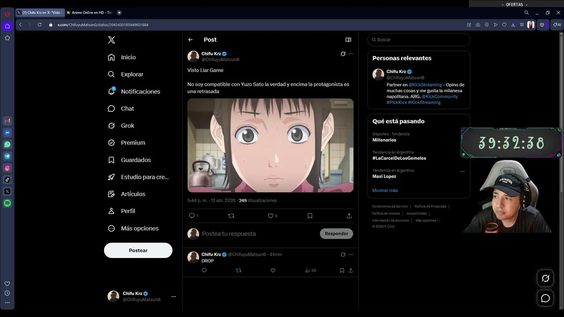Open the three-dot menu on the main post
This screenshot has height=317, width=564.
coord(351,54)
